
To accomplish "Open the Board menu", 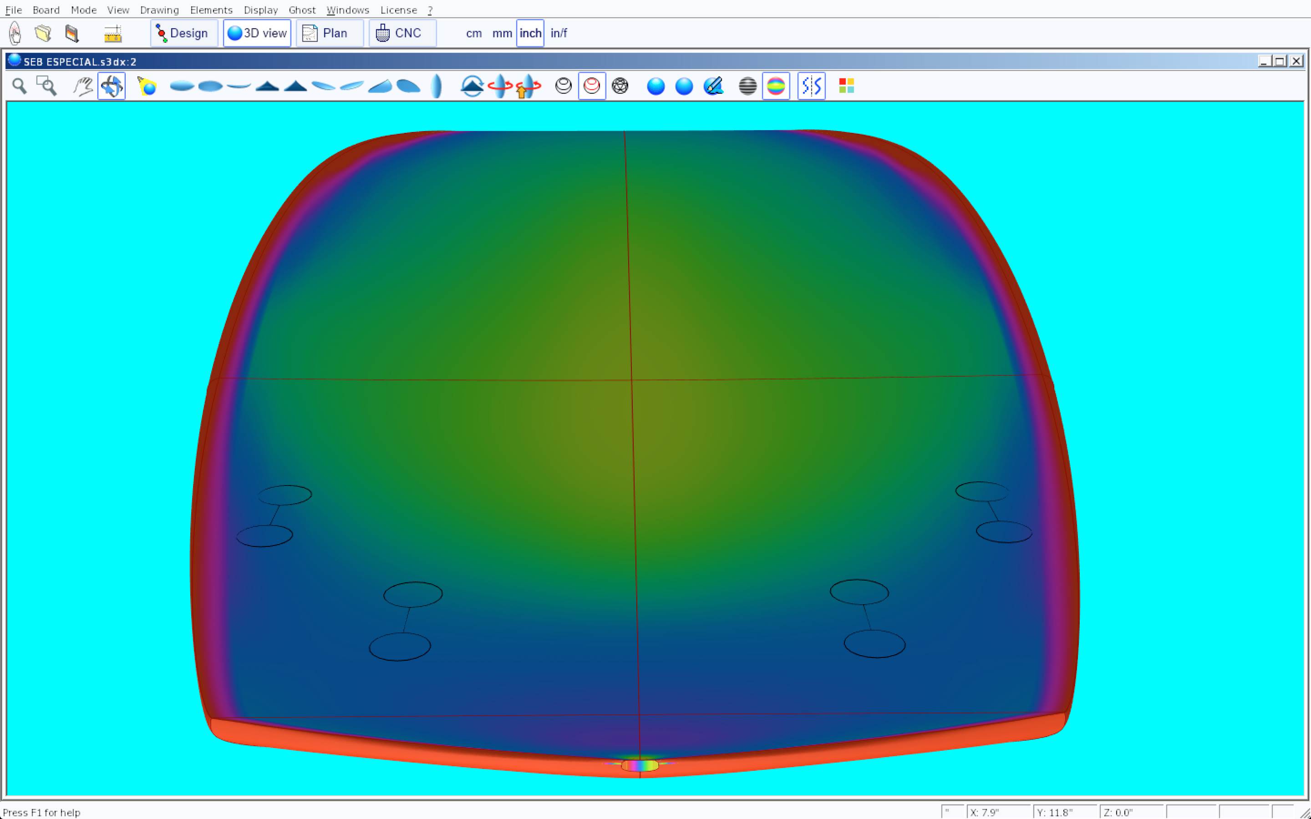I will (46, 10).
